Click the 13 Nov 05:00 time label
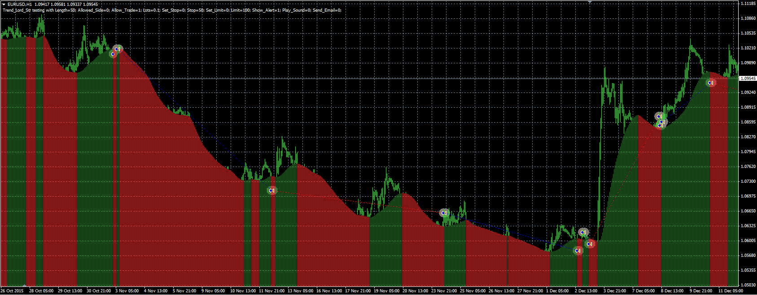Image resolution: width=757 pixels, height=295 pixels. (x=300, y=291)
